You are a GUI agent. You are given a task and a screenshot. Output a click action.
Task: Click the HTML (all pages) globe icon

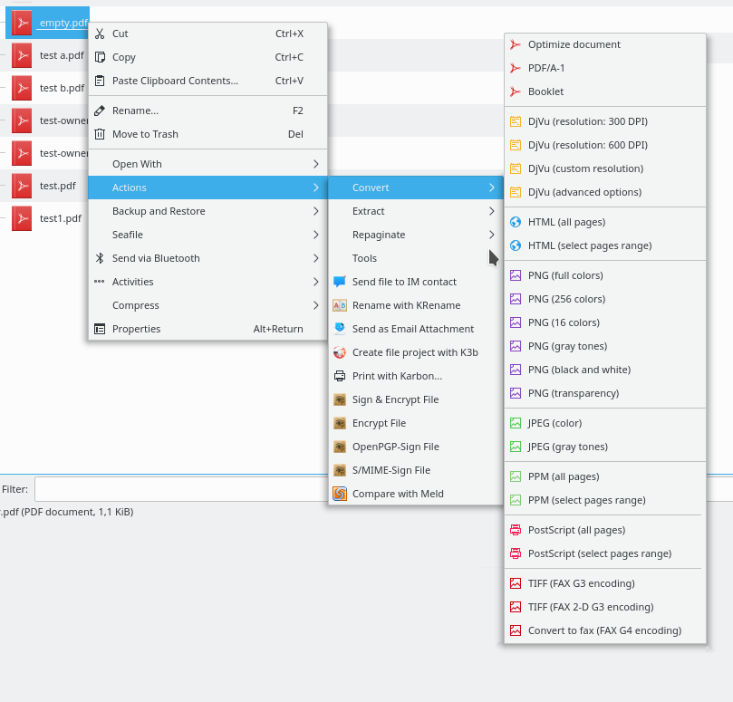[x=516, y=222]
